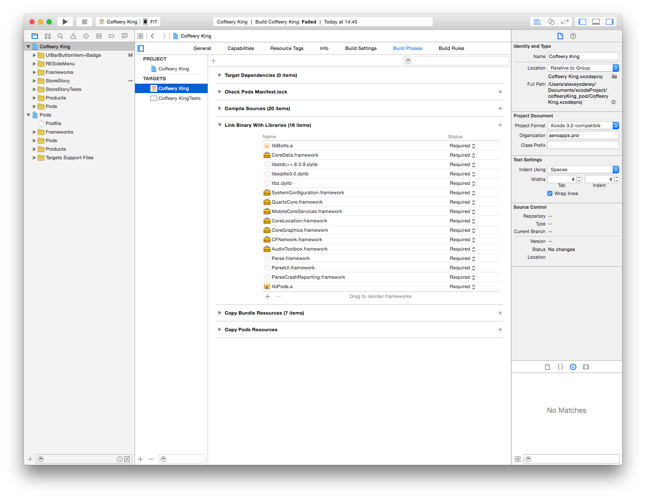Open the Symbol navigator icon
The height and width of the screenshot is (499, 646).
47,36
